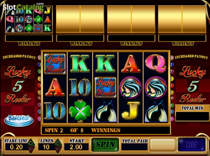Click the Barcrest logo
Image resolution: width=210 pixels, height=156 pixels.
click(19, 121)
